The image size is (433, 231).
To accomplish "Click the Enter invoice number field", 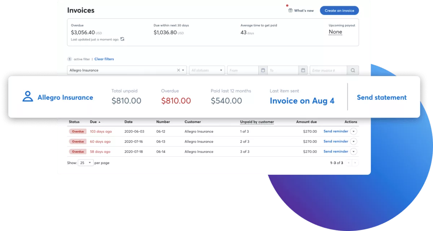I will (x=328, y=70).
